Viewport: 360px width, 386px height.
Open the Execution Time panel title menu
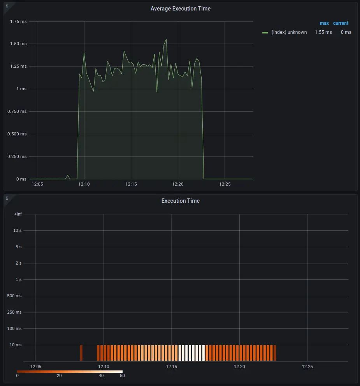(x=180, y=201)
